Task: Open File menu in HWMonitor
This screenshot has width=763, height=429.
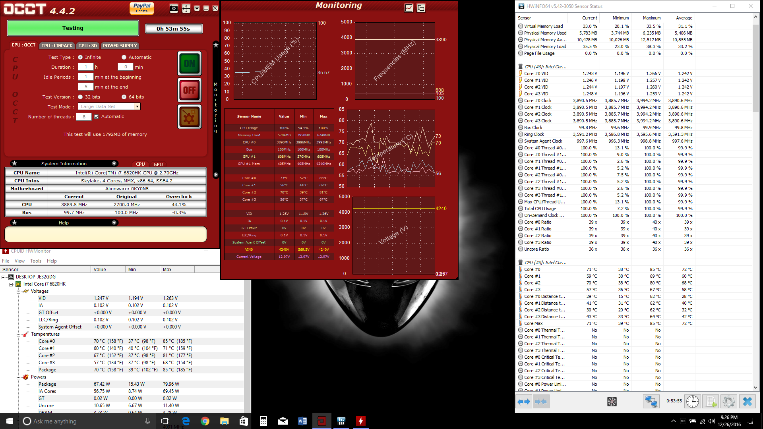Action: click(6, 261)
